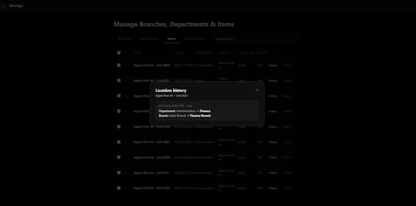Check the box for iPad Air Unit 0126
The width and height of the screenshot is (416, 206).
(119, 188)
